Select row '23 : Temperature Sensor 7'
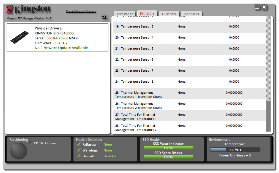 [190, 71]
